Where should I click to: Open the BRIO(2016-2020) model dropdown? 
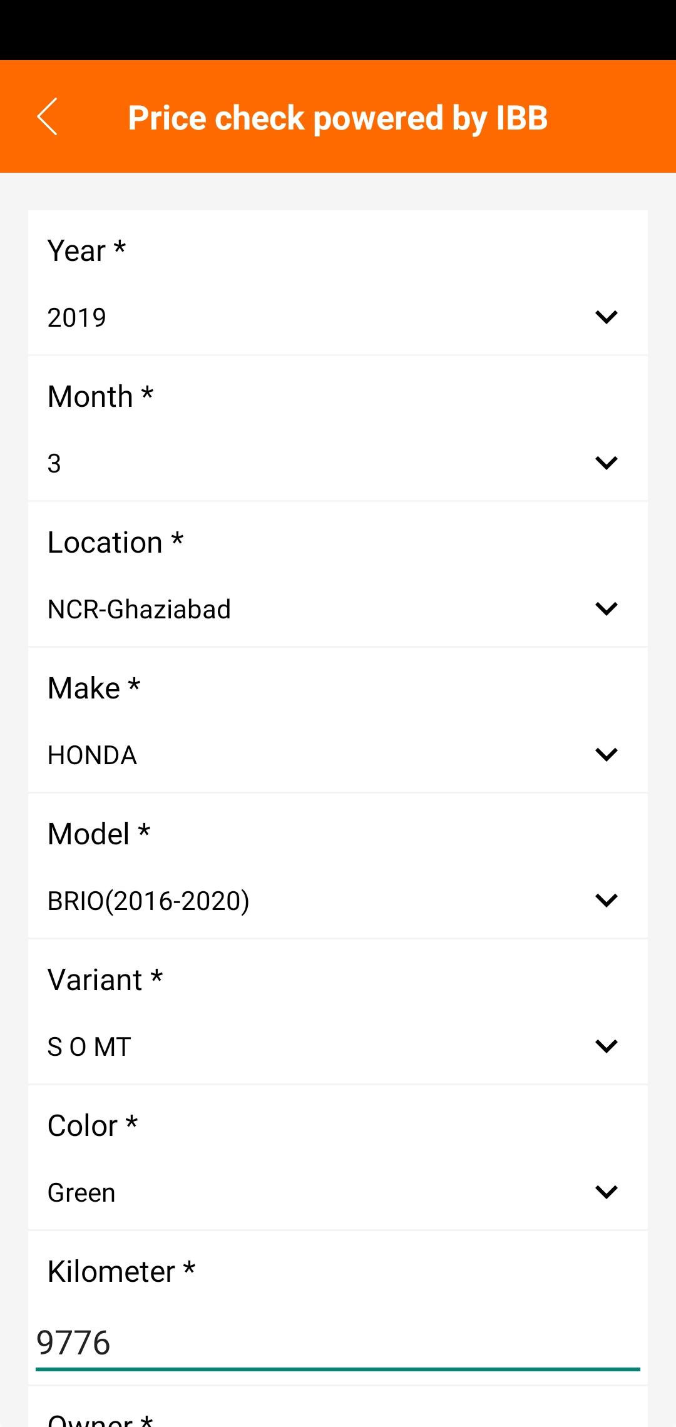[338, 901]
